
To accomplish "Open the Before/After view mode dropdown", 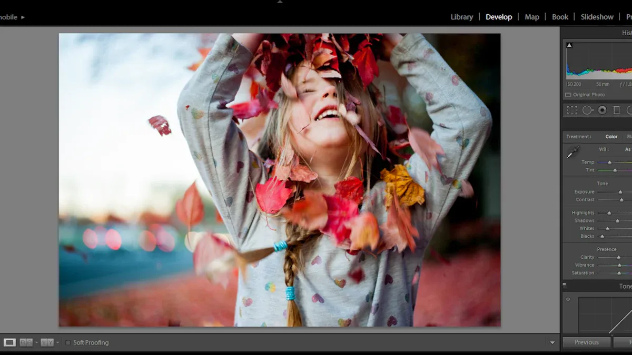I will coord(36,342).
